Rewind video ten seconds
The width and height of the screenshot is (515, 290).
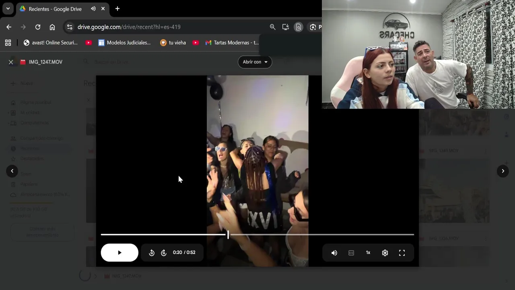[x=152, y=253]
